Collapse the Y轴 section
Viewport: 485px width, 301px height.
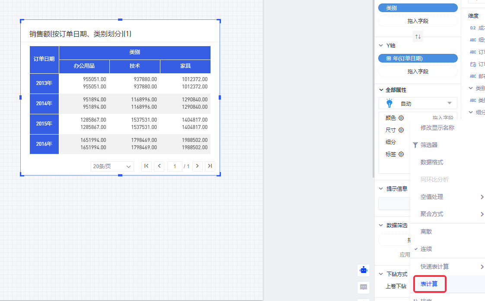(x=381, y=45)
